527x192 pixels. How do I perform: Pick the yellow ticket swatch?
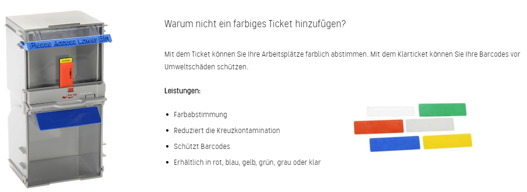[447, 141]
